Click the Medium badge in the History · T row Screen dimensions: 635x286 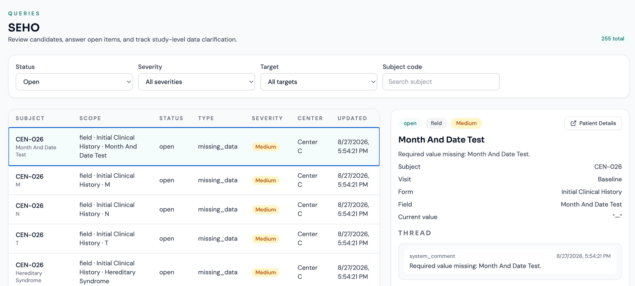tap(266, 239)
